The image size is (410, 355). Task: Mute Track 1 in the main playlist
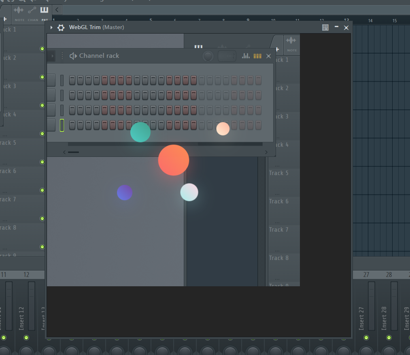(x=42, y=49)
